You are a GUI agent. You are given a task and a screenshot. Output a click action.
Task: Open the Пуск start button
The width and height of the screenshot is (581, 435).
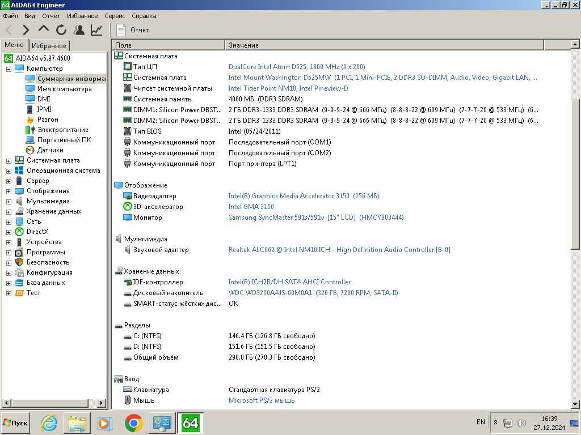(15, 423)
